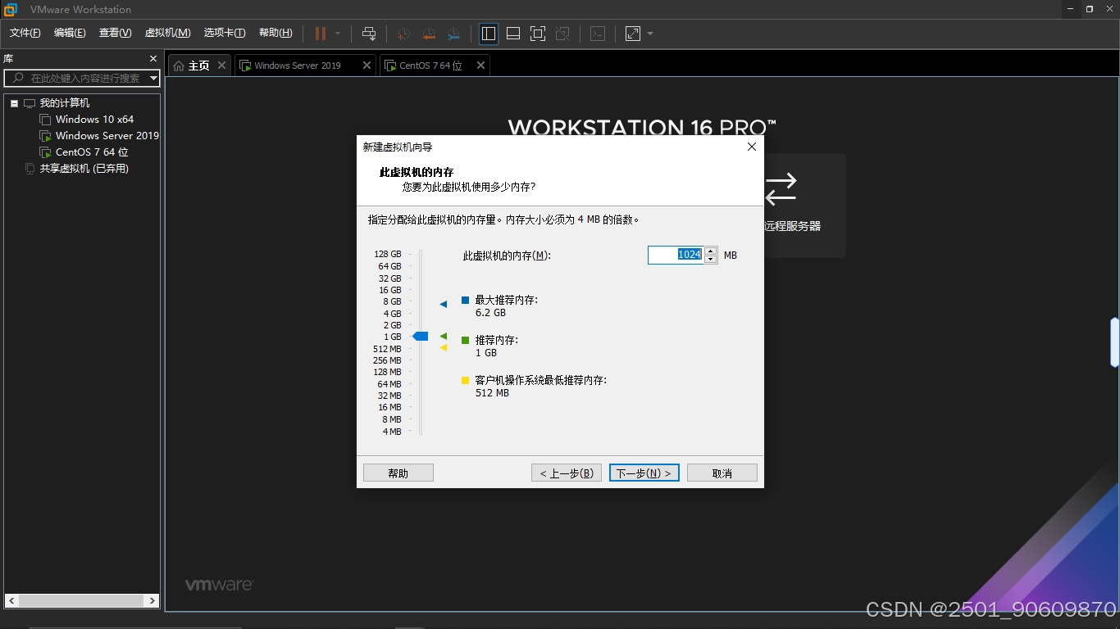1120x629 pixels.
Task: Select CentOS 7 64 位 in library
Action: (x=90, y=152)
